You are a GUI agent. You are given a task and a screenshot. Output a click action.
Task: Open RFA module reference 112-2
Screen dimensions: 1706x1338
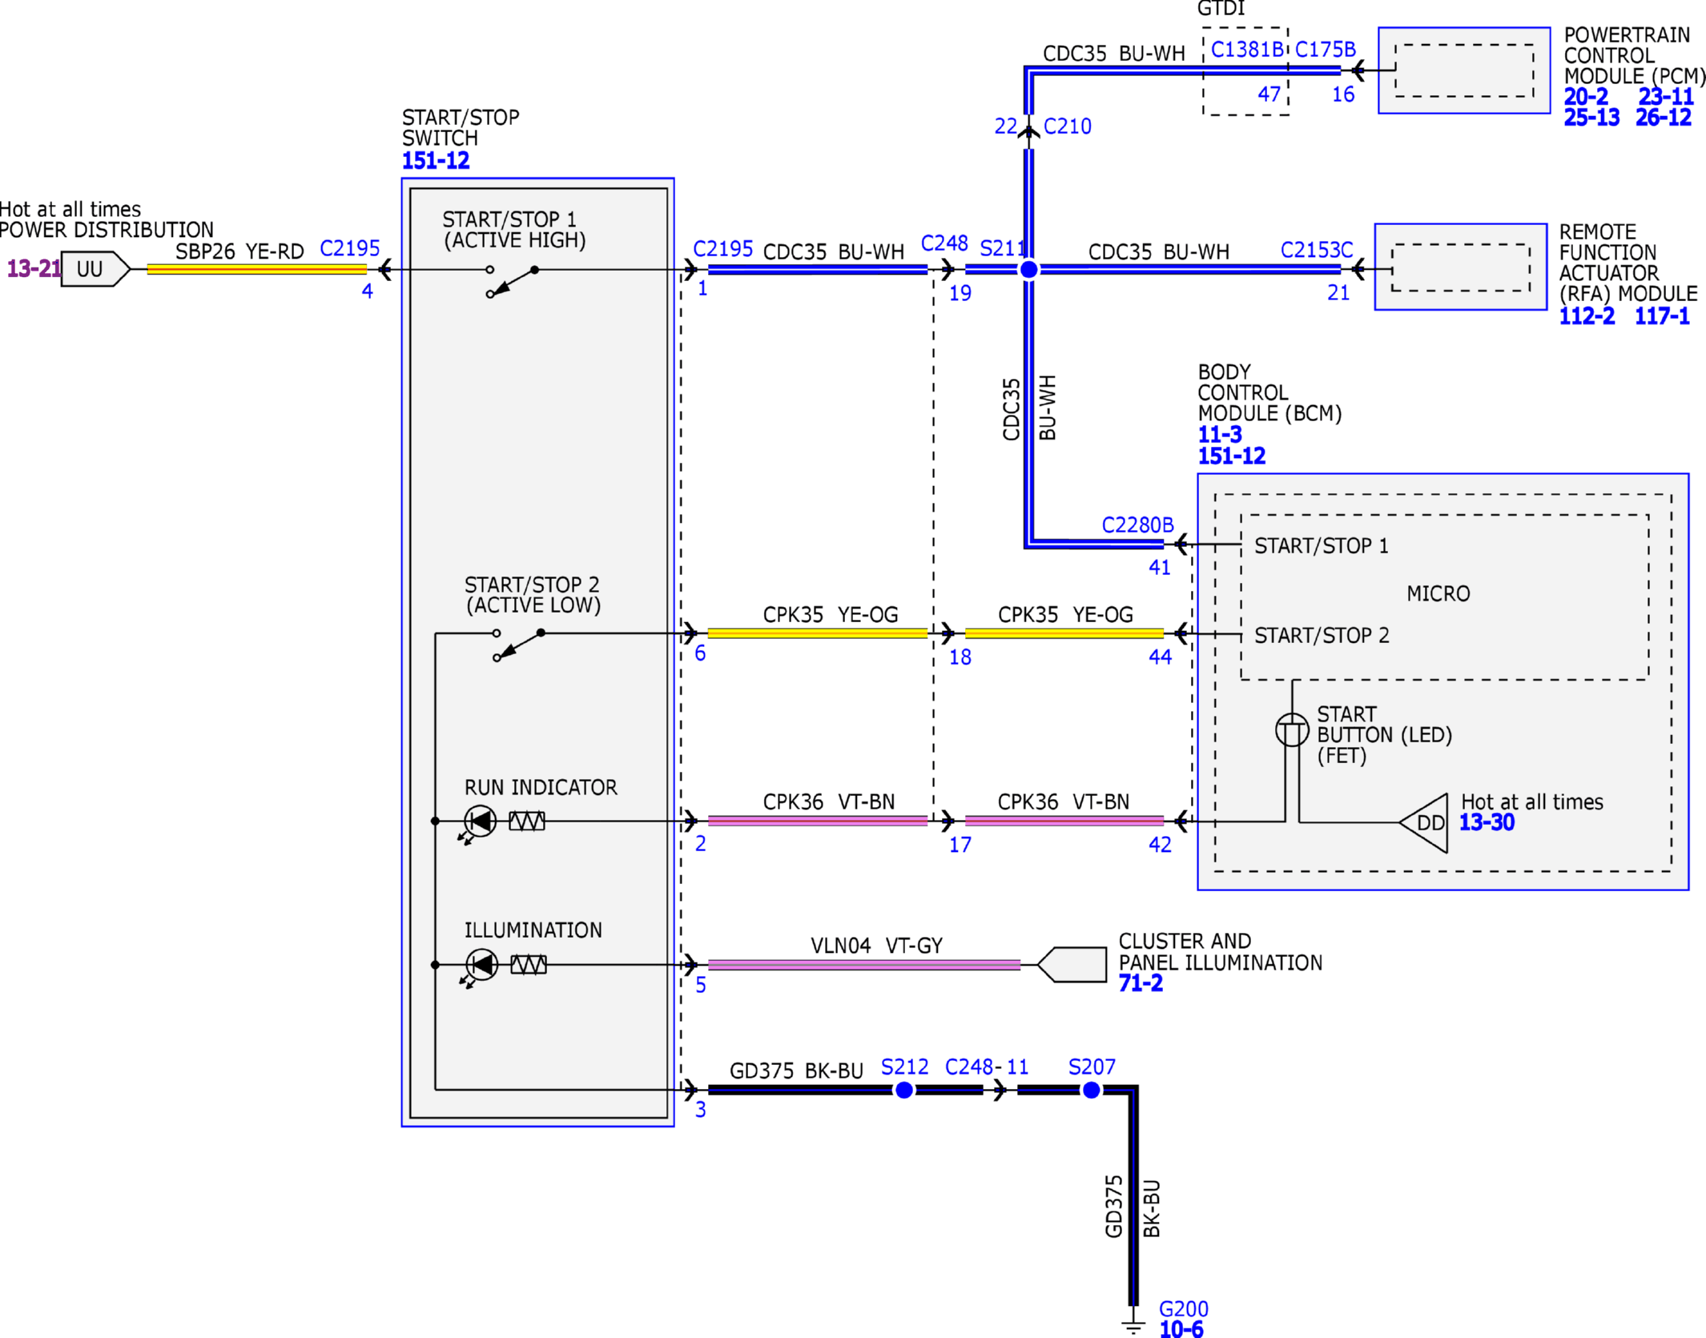pyautogui.click(x=1587, y=316)
